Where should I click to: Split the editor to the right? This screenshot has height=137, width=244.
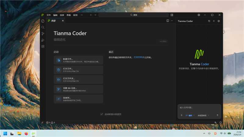[x=167, y=21]
